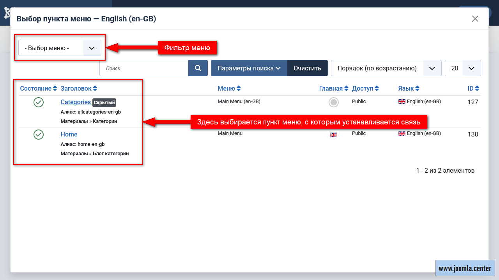499x280 pixels.
Task: Sort the table by Язык column
Action: (x=409, y=89)
